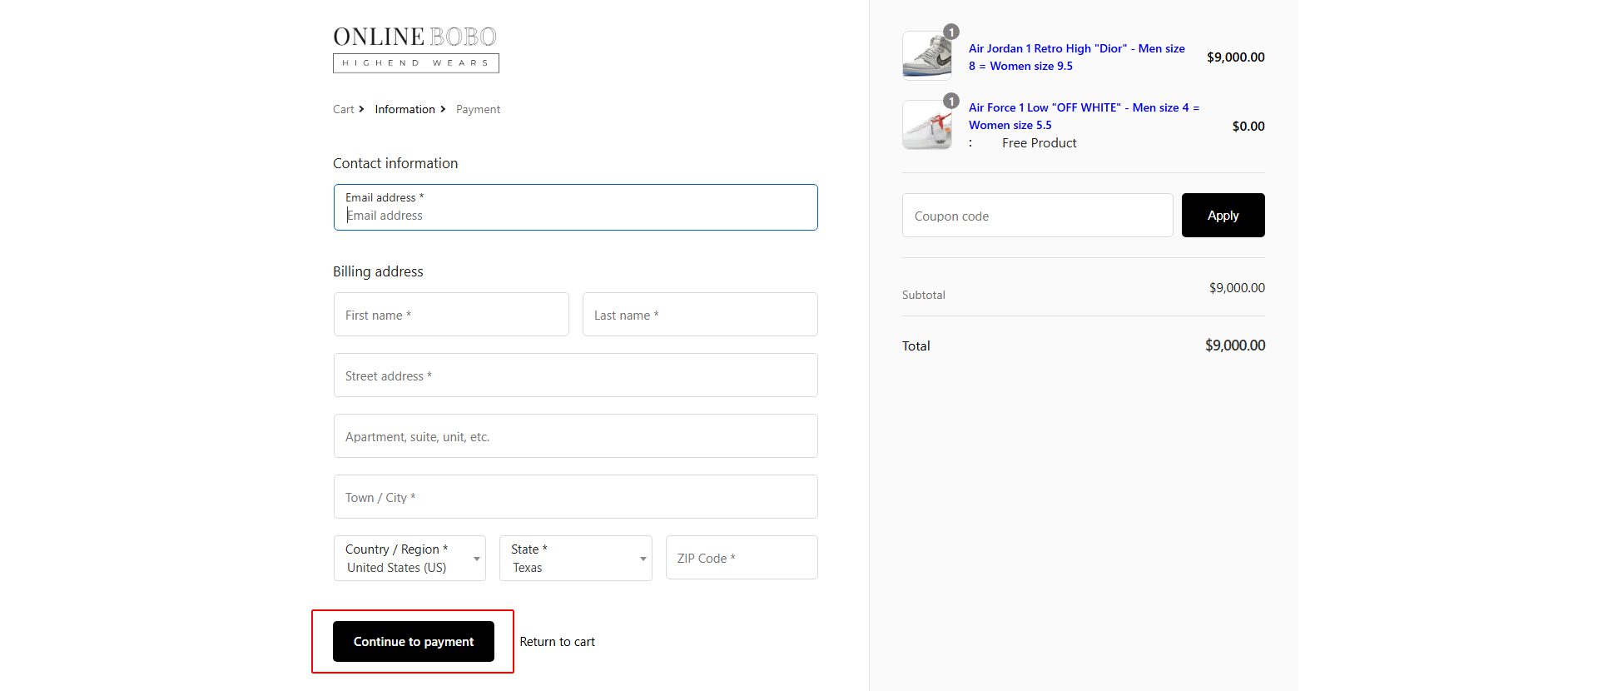Click the quantity badge on Air Jordan item
The width and height of the screenshot is (1598, 691).
[x=950, y=32]
